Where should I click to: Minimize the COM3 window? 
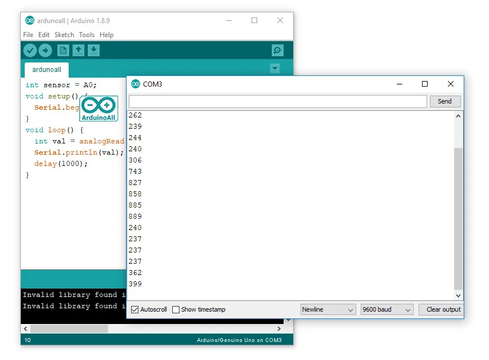tap(400, 84)
